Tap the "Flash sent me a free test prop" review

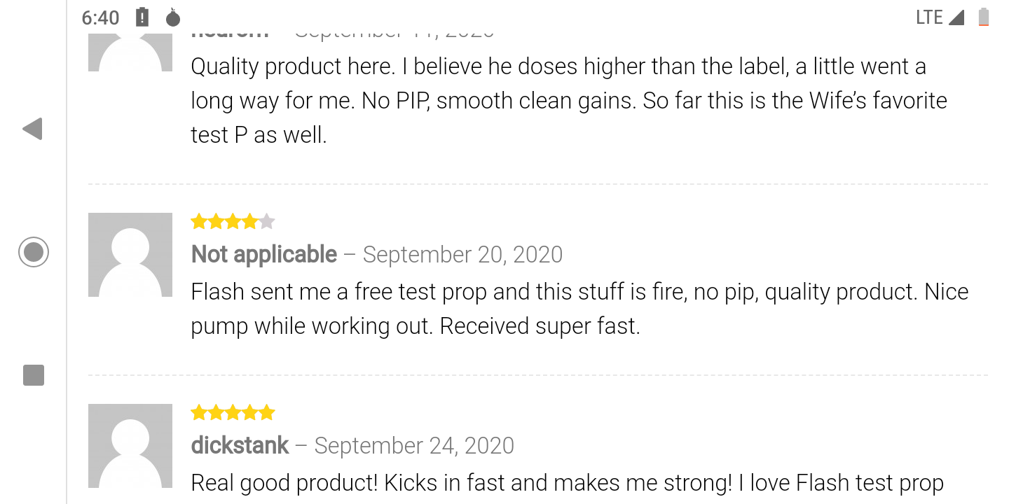pyautogui.click(x=579, y=309)
